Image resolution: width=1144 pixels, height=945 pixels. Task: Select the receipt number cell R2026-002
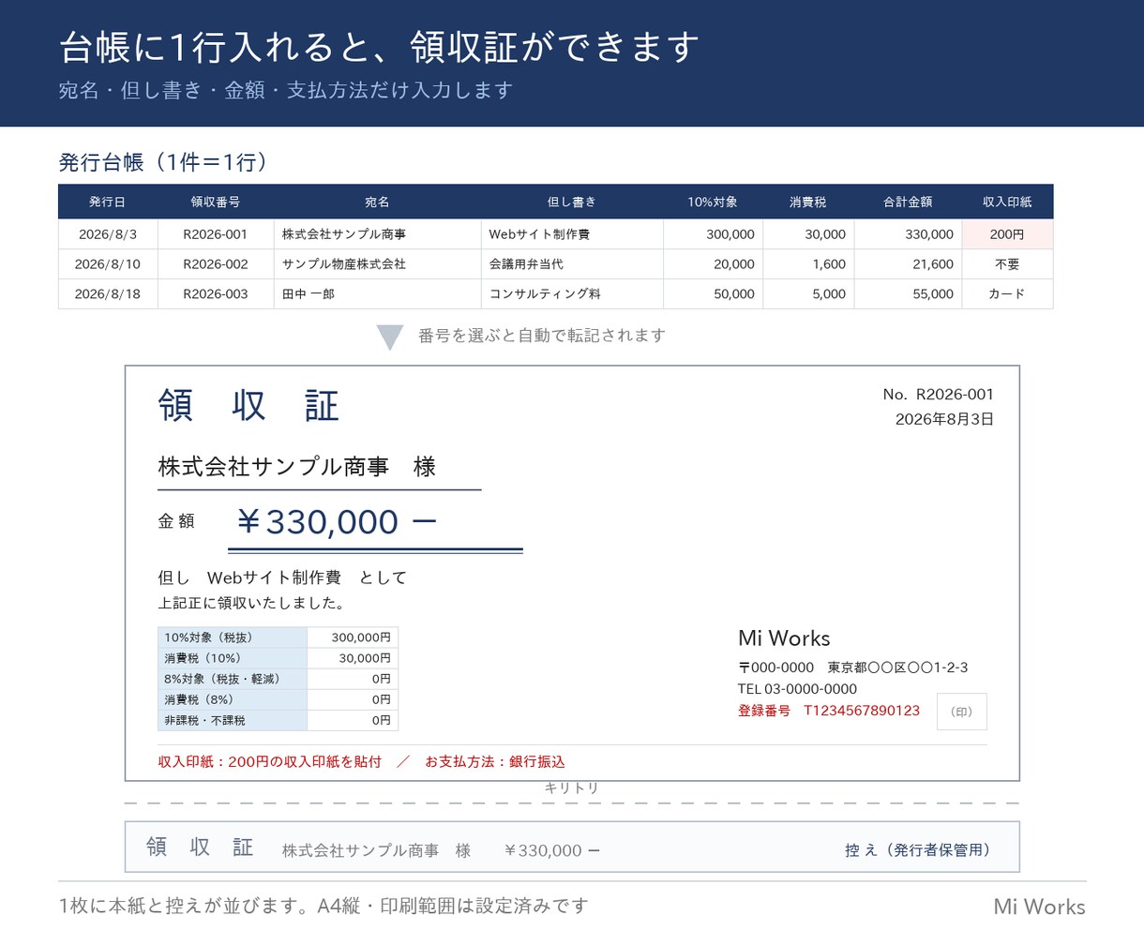pos(216,264)
